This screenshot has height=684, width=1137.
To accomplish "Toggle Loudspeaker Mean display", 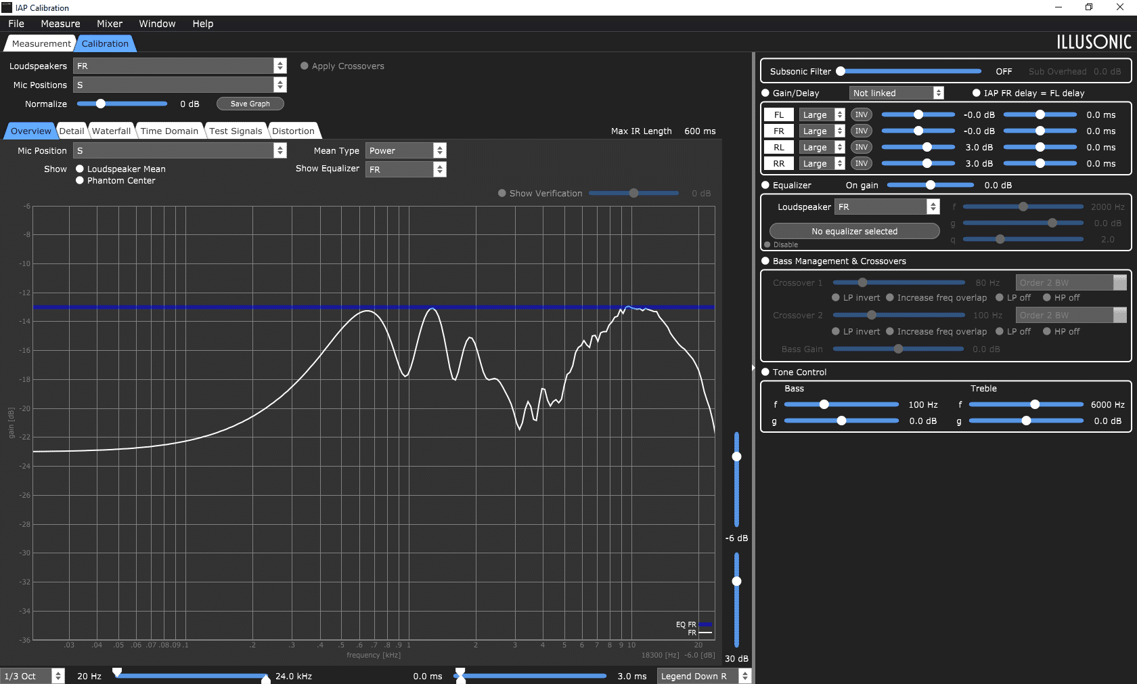I will 80,169.
